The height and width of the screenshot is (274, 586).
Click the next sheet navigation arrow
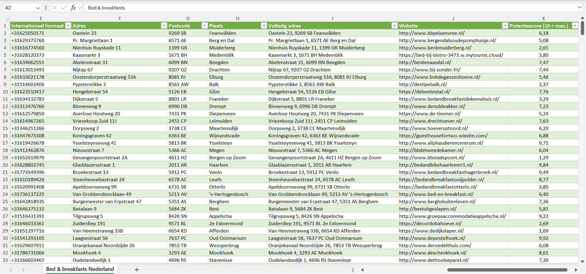pos(23,270)
